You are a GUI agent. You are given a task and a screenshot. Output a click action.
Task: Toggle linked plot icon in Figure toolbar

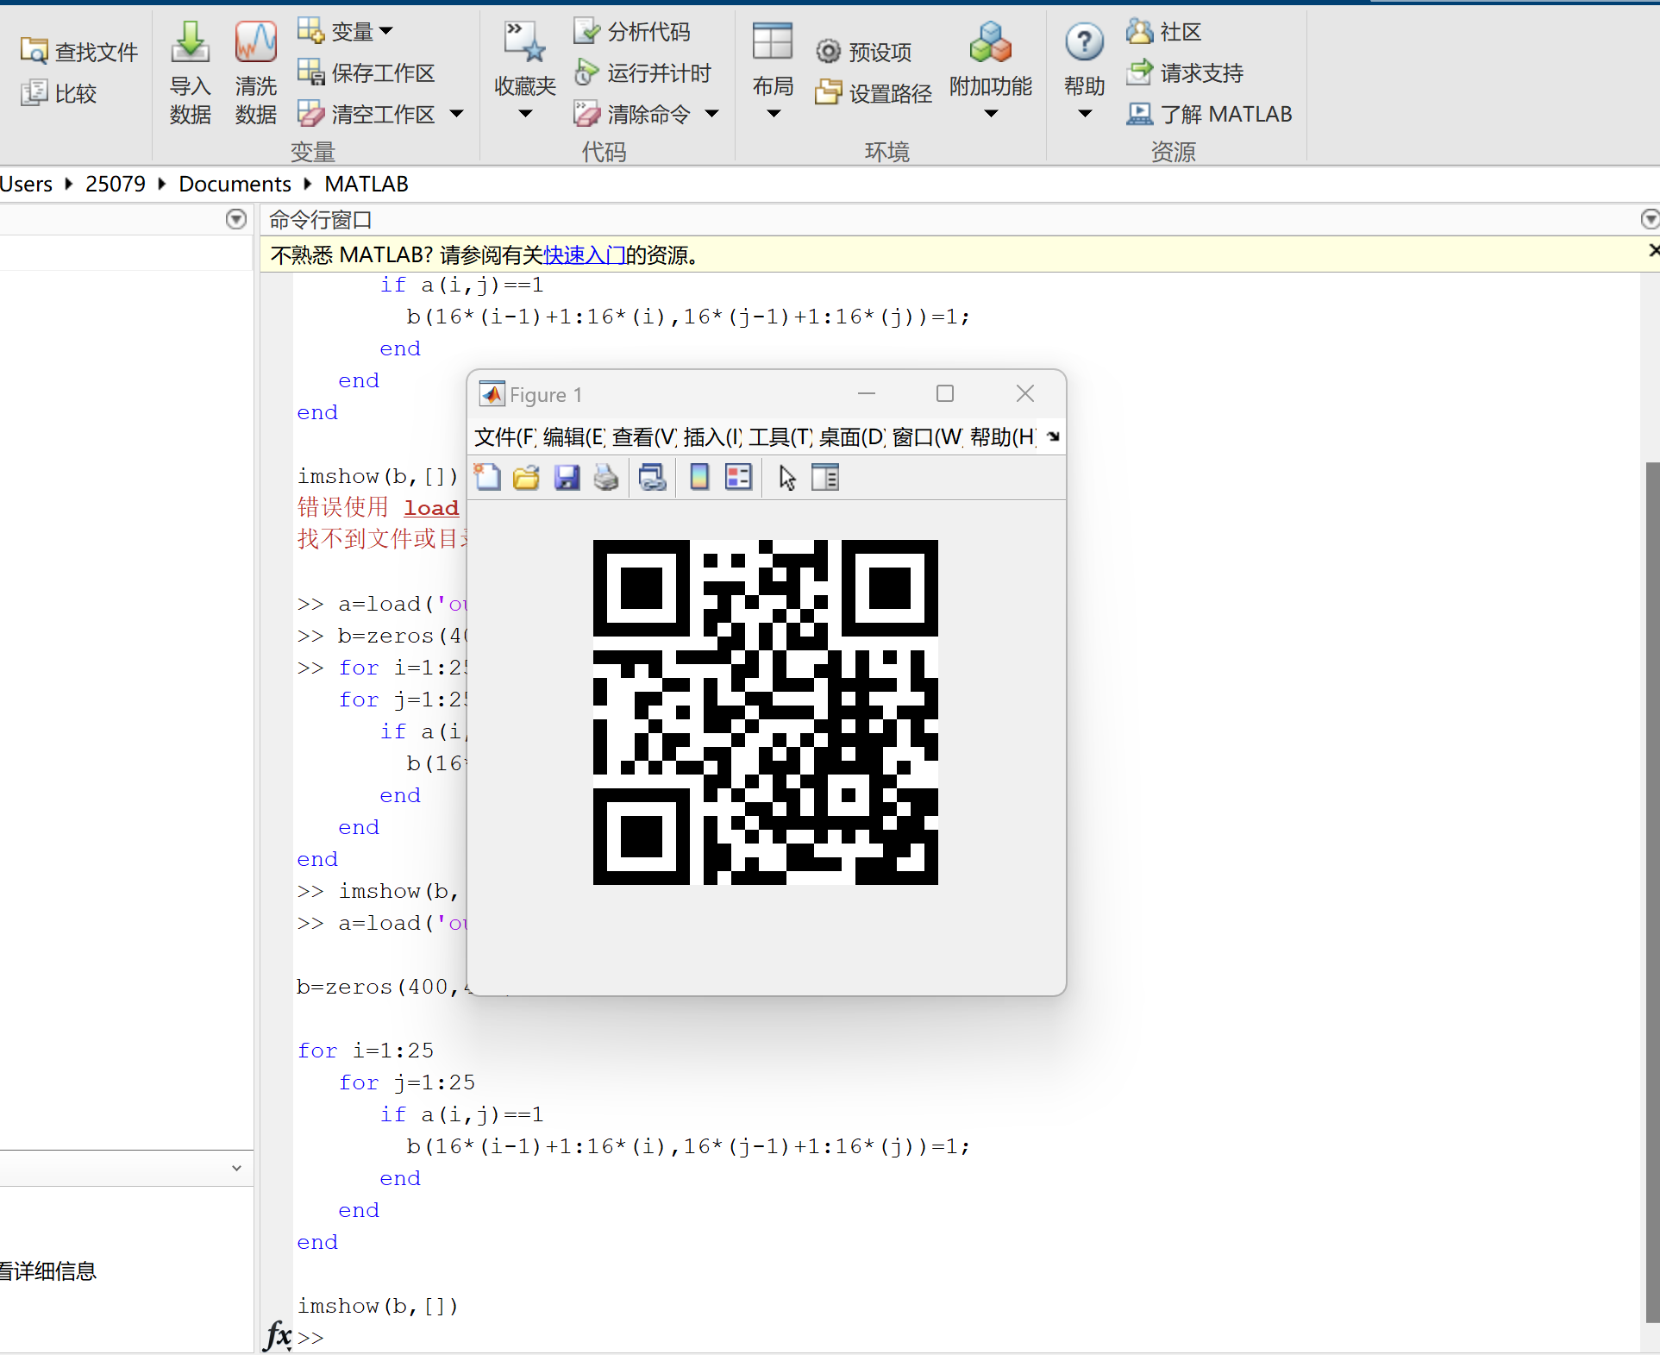pyautogui.click(x=652, y=477)
